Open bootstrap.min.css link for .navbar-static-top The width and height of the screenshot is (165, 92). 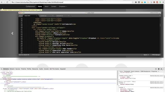157,76
